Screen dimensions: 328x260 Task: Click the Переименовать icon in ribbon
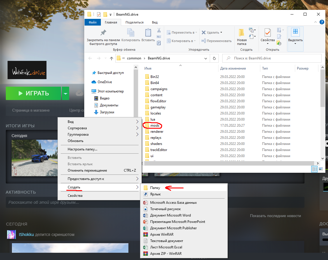coord(204,41)
